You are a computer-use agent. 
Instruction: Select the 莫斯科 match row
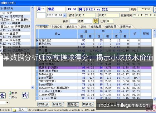(x=15, y=20)
